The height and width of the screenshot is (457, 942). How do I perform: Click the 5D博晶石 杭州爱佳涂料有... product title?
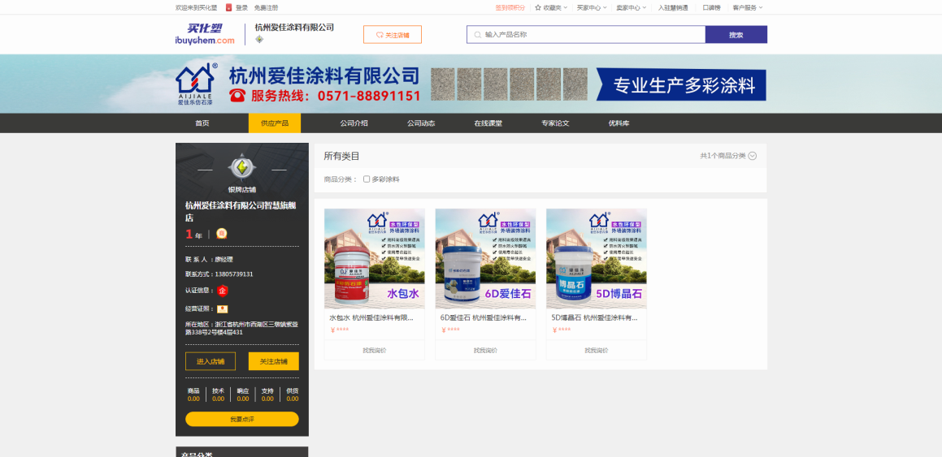[594, 318]
